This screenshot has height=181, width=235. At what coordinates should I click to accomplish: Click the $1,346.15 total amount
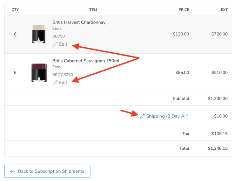pos(218,149)
